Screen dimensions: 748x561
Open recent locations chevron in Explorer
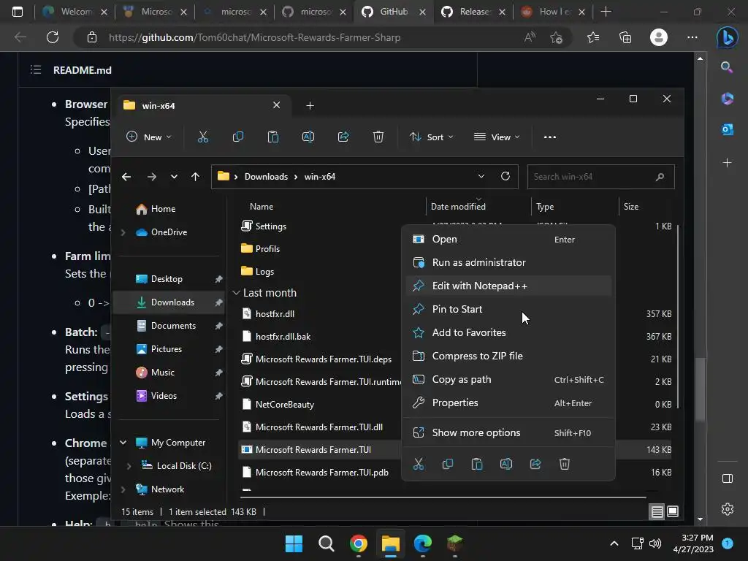(174, 177)
